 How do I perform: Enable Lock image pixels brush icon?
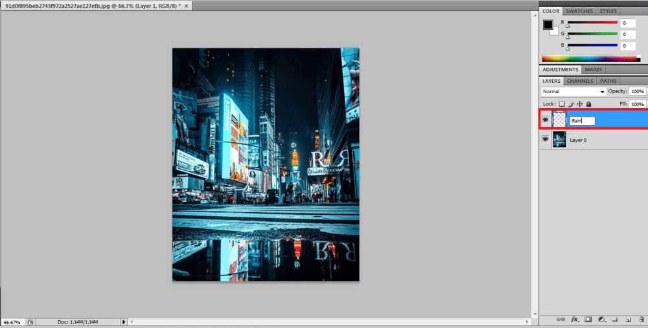tap(571, 104)
